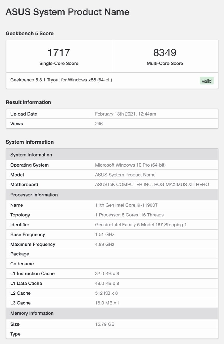Screen dimensions: 224x344
Task: Click the L3 Cache value 16.0 MB x 1
Action: 107,303
